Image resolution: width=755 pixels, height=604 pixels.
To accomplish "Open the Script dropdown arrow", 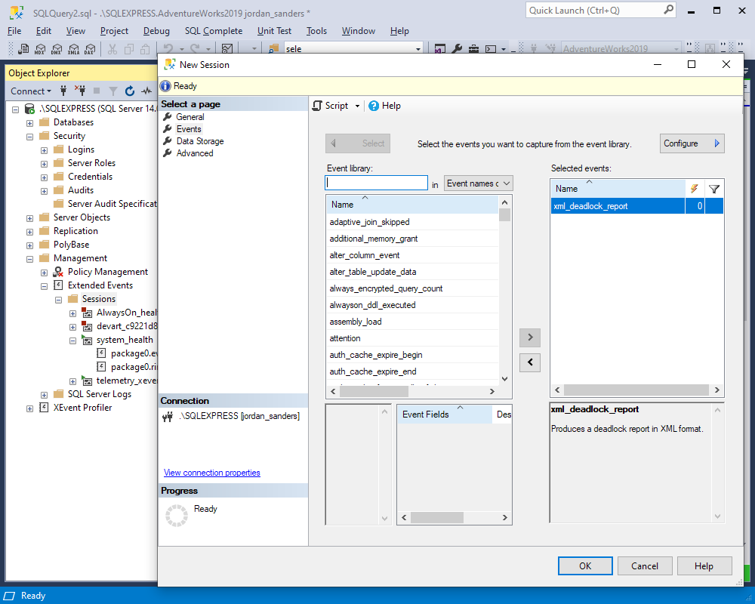I will point(357,106).
